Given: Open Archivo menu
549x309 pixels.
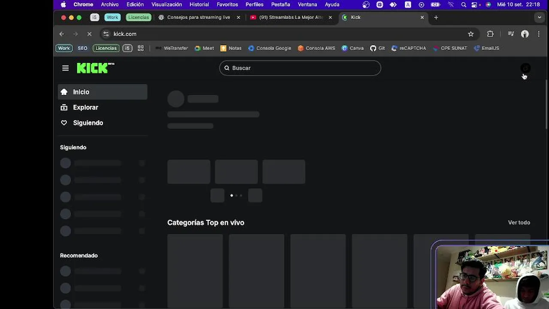Looking at the screenshot, I should click(x=110, y=4).
